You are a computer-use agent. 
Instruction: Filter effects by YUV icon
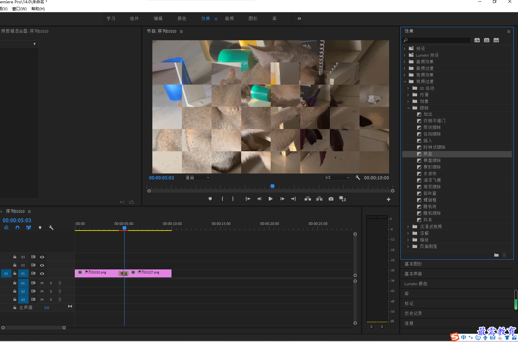click(496, 40)
